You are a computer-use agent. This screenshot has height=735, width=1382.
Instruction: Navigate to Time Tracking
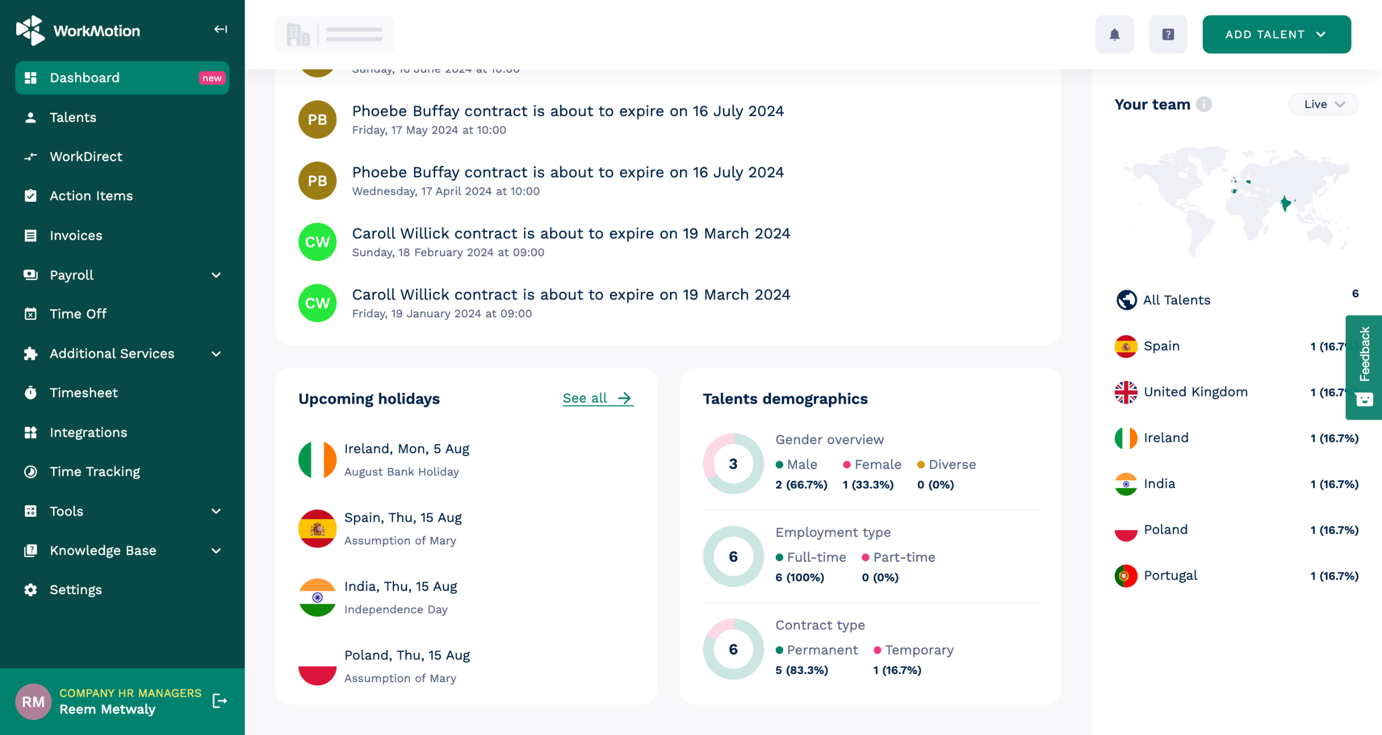94,472
